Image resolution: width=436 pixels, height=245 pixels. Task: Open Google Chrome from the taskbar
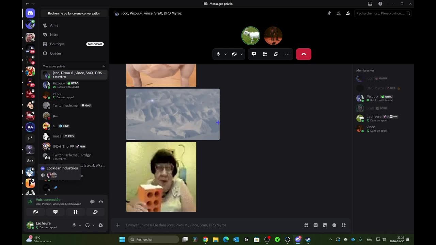[205, 239]
